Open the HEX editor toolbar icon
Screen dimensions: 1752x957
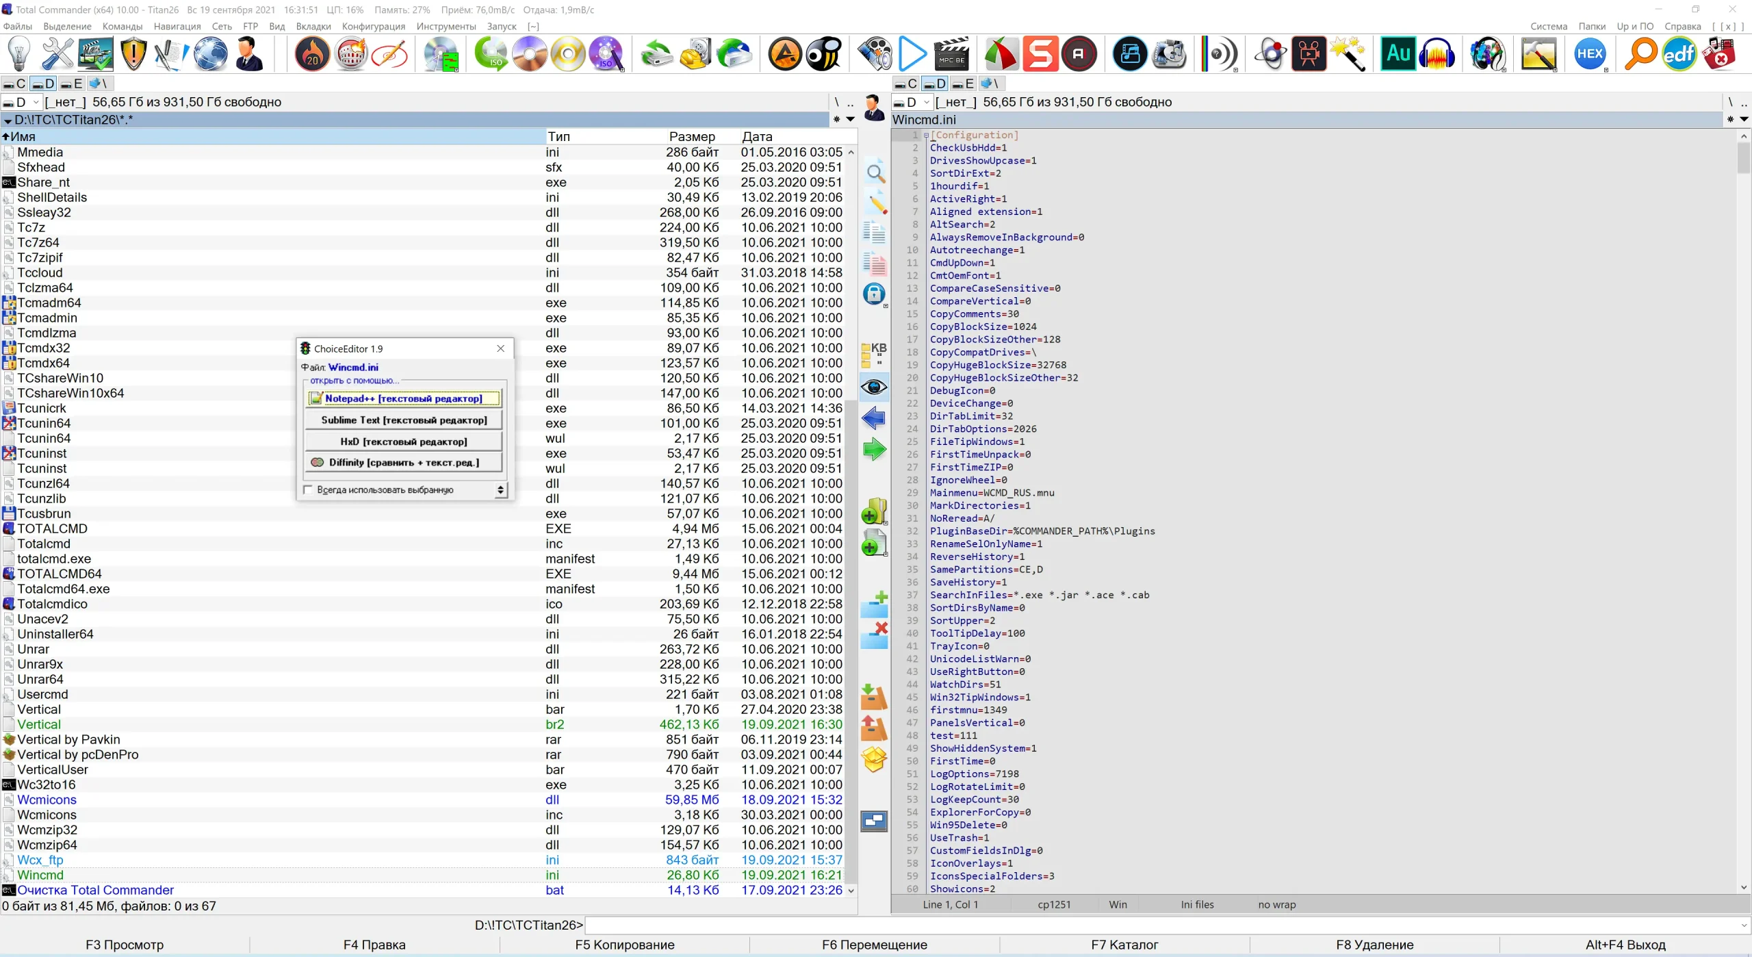(x=1589, y=54)
